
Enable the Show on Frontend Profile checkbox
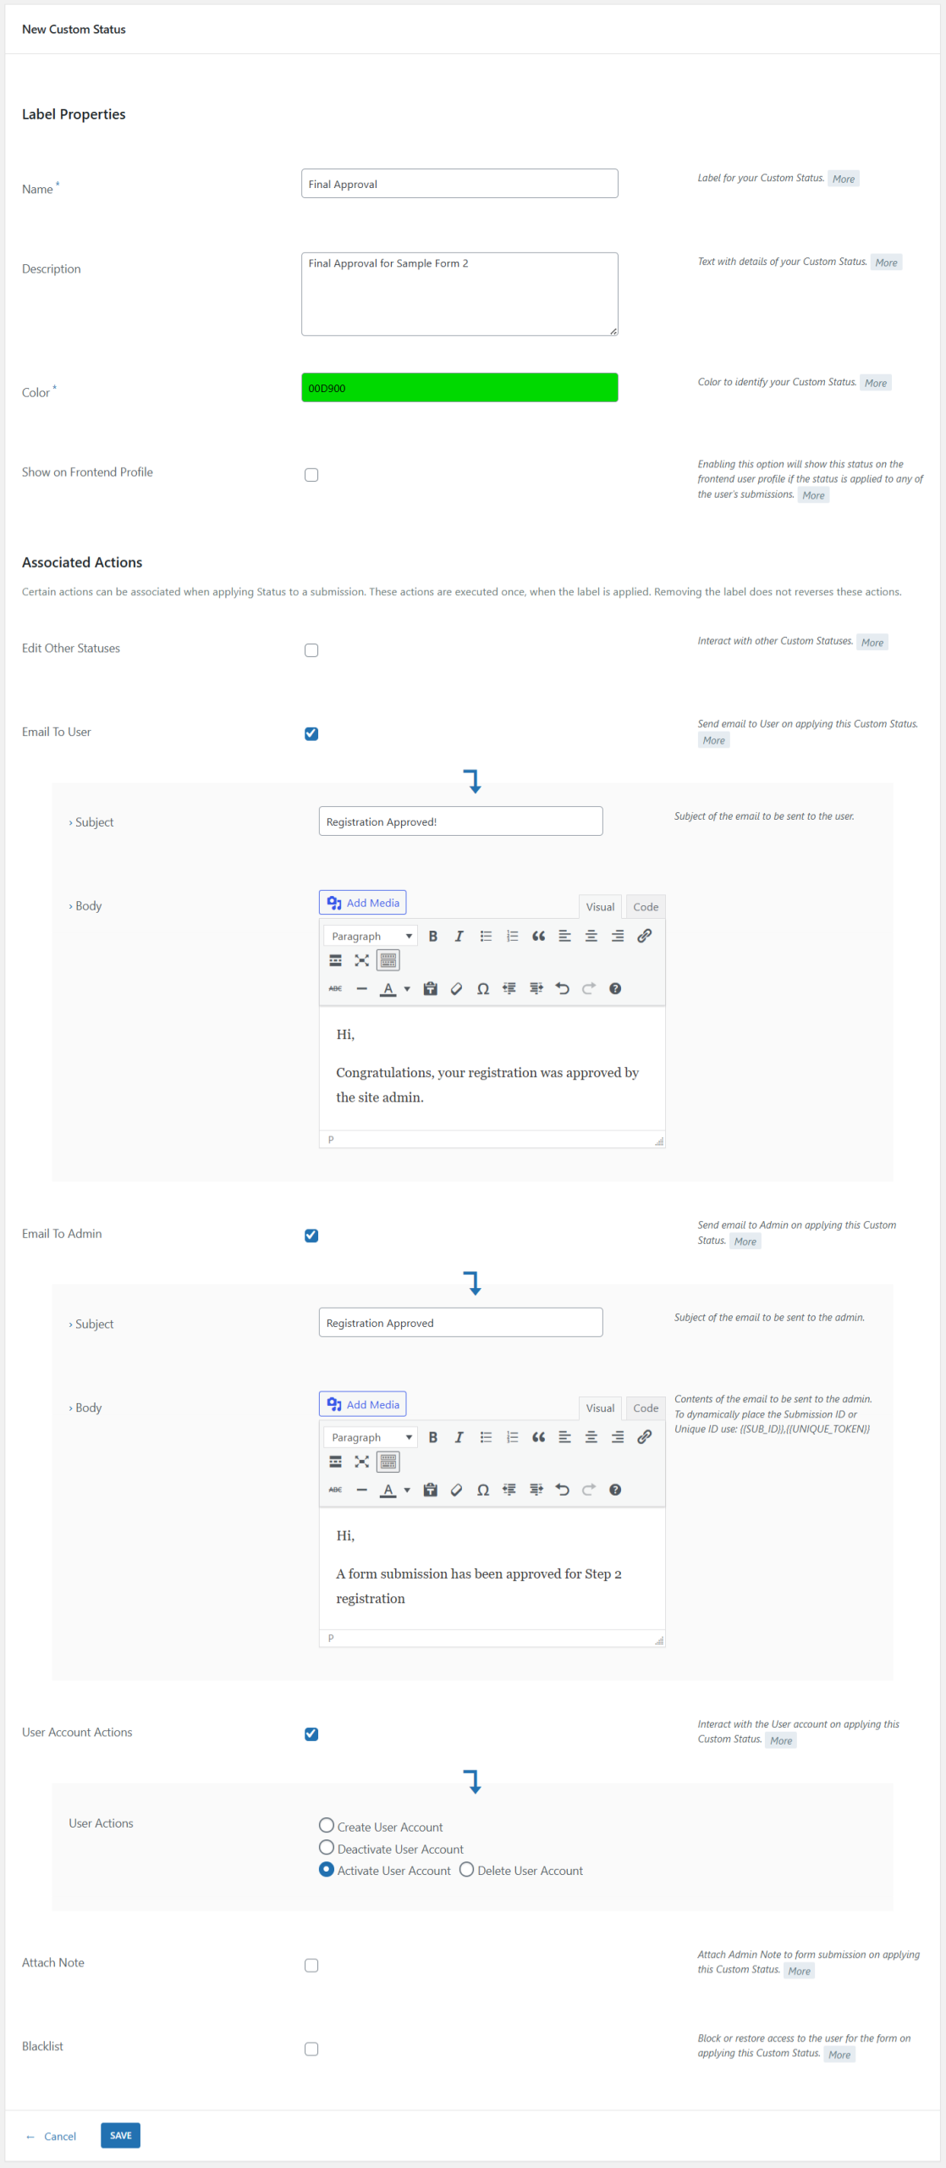coord(311,475)
